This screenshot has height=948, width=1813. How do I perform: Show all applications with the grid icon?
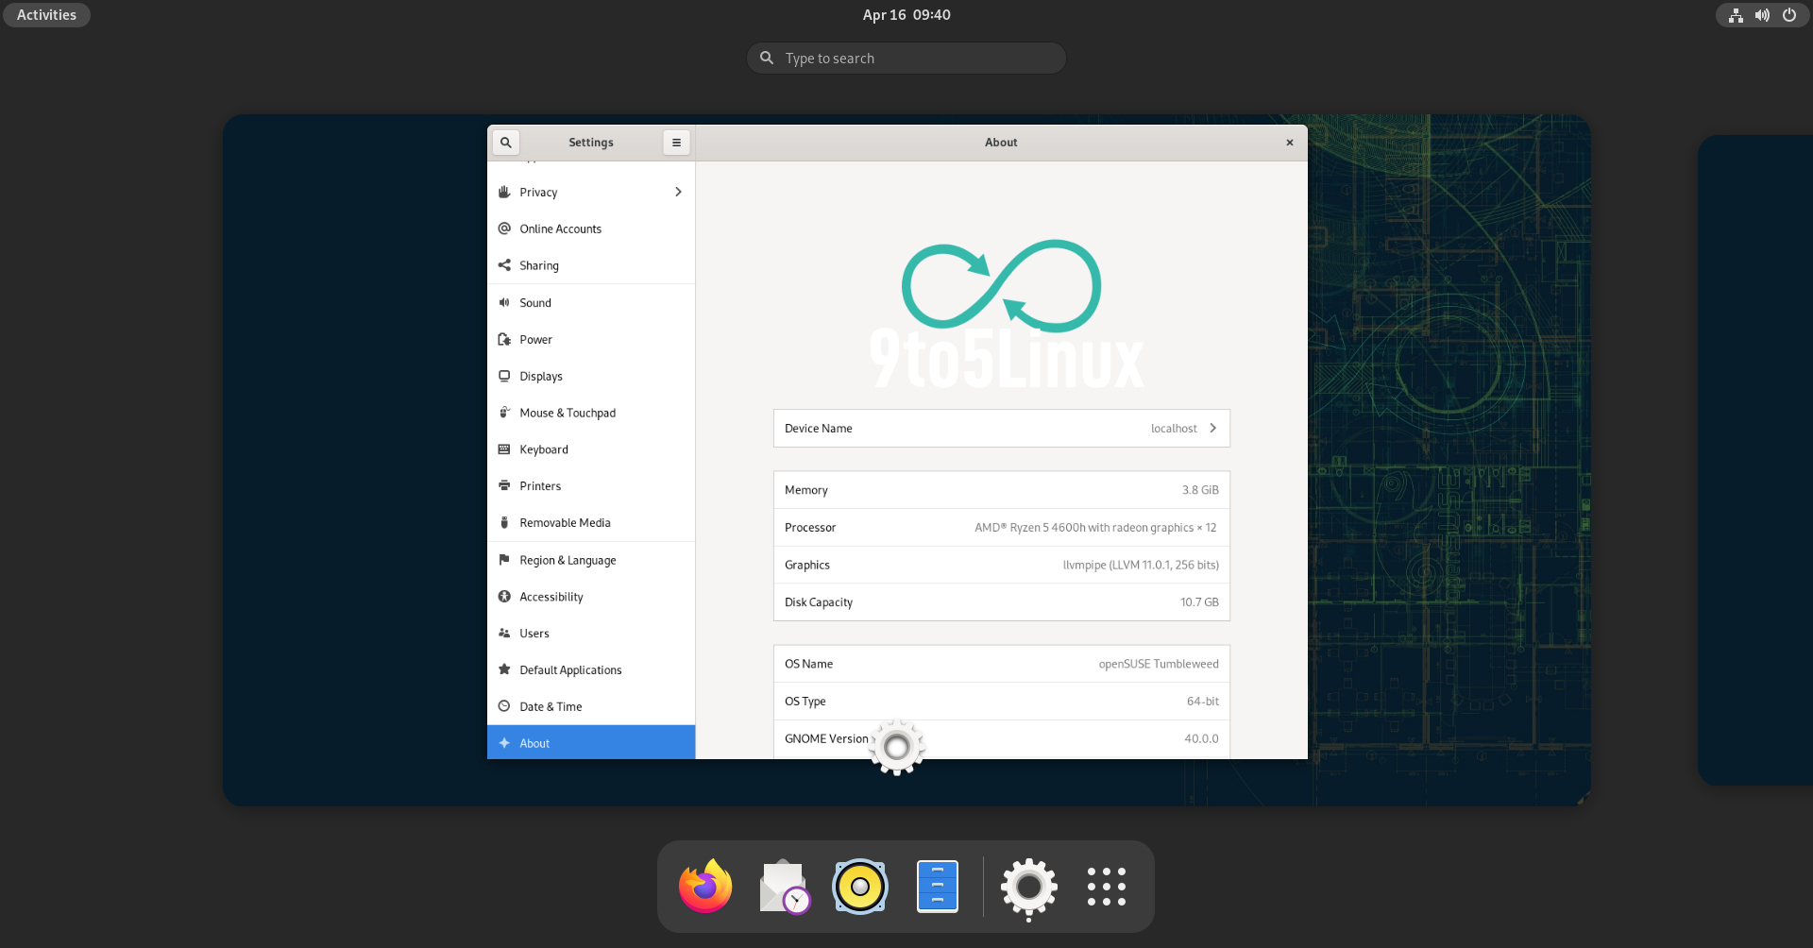point(1106,886)
